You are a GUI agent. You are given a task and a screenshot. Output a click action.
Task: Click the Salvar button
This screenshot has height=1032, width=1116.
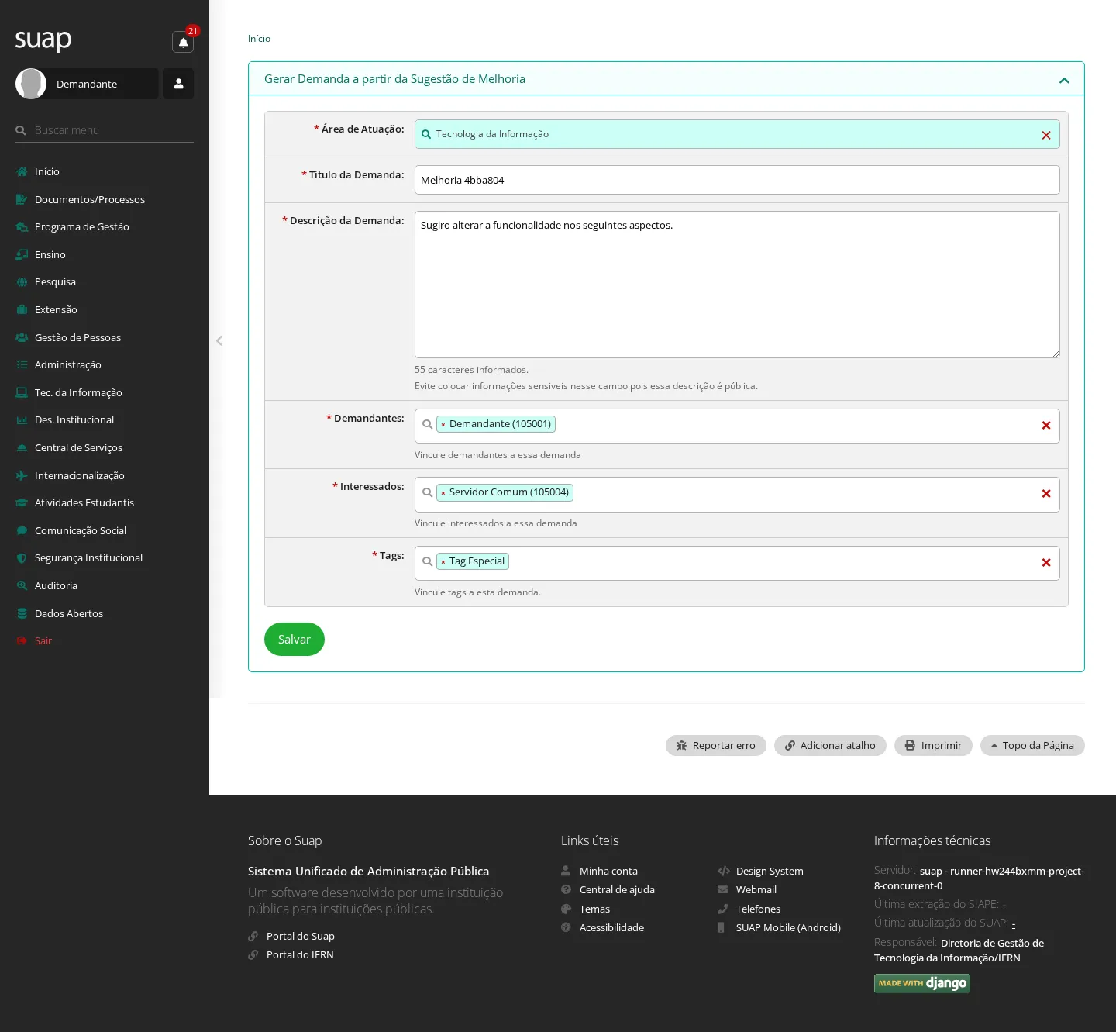[294, 639]
